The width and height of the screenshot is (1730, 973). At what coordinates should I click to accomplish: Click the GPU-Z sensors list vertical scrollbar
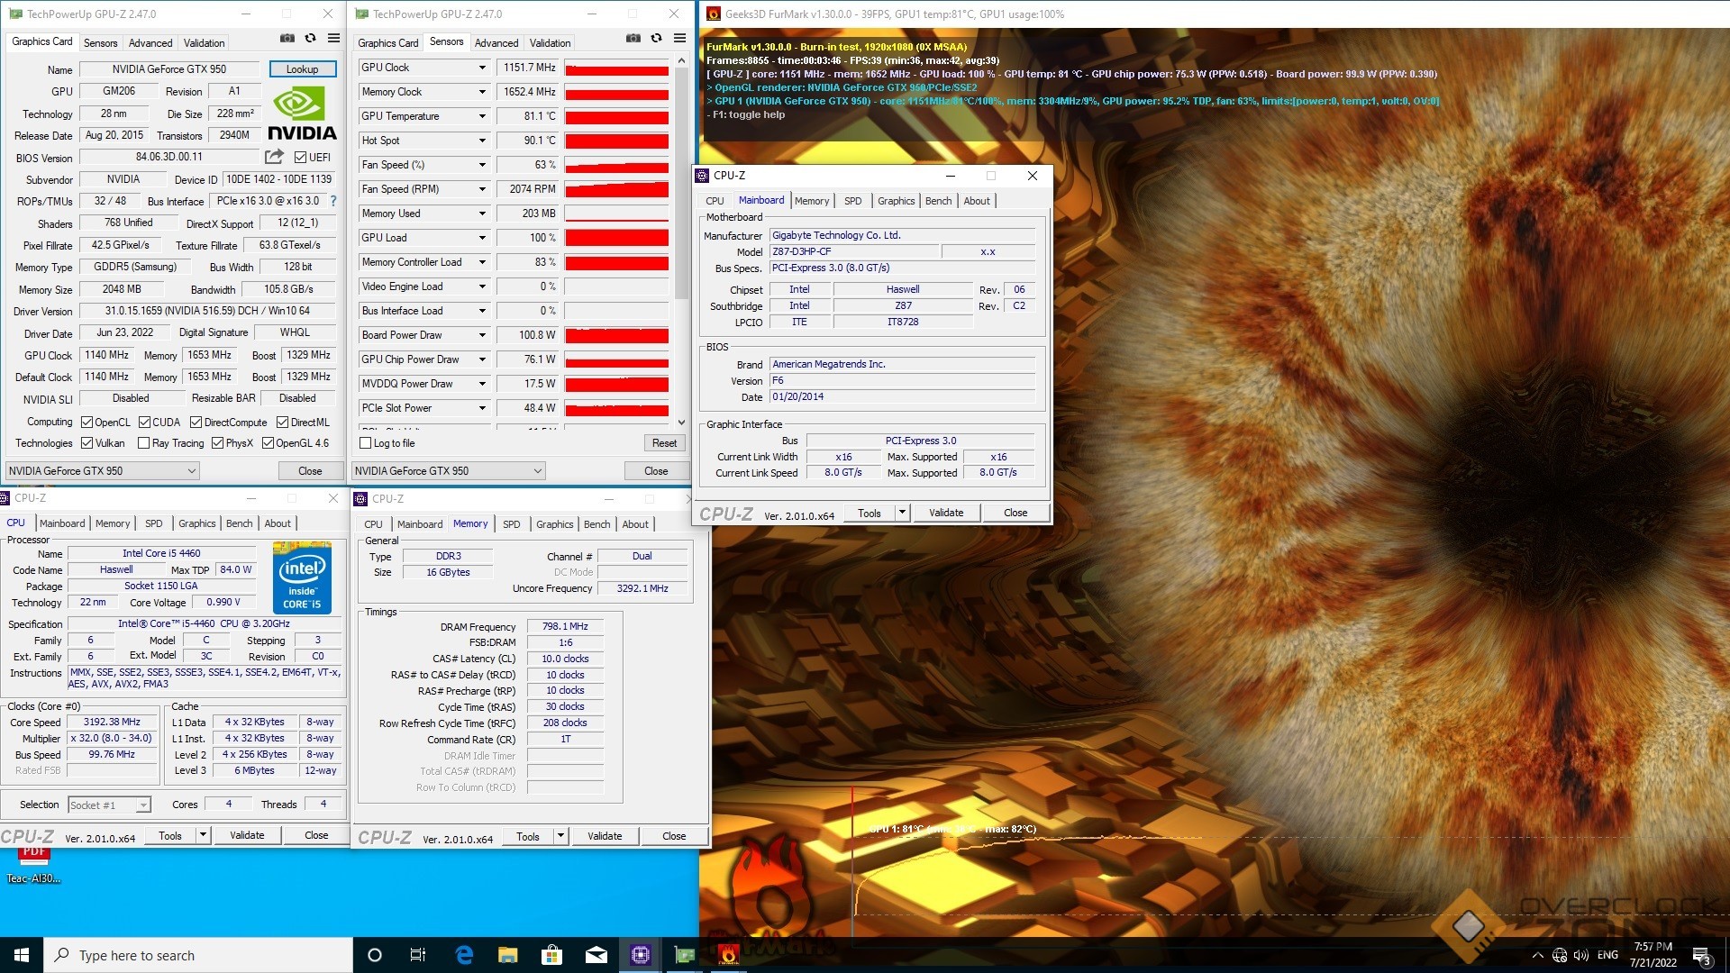pyautogui.click(x=681, y=180)
